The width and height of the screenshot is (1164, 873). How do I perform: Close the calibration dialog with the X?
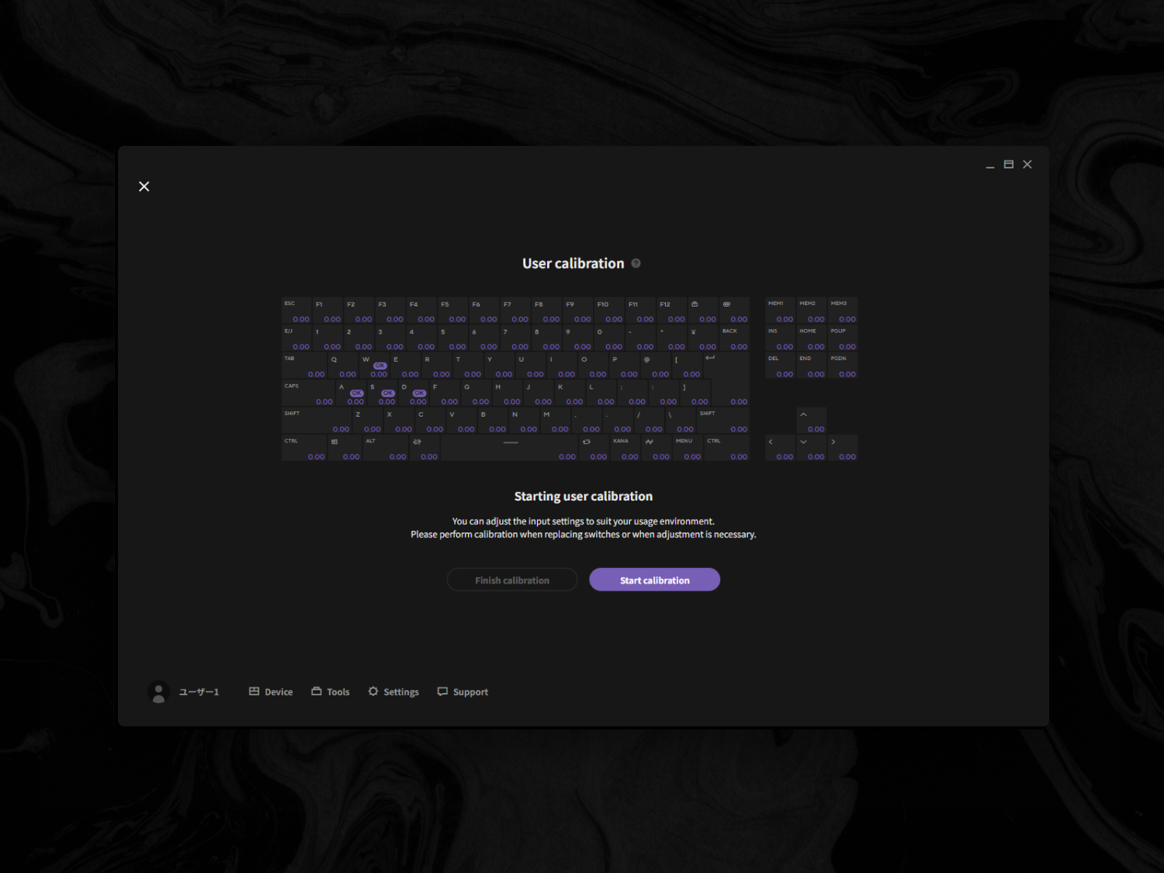click(144, 186)
